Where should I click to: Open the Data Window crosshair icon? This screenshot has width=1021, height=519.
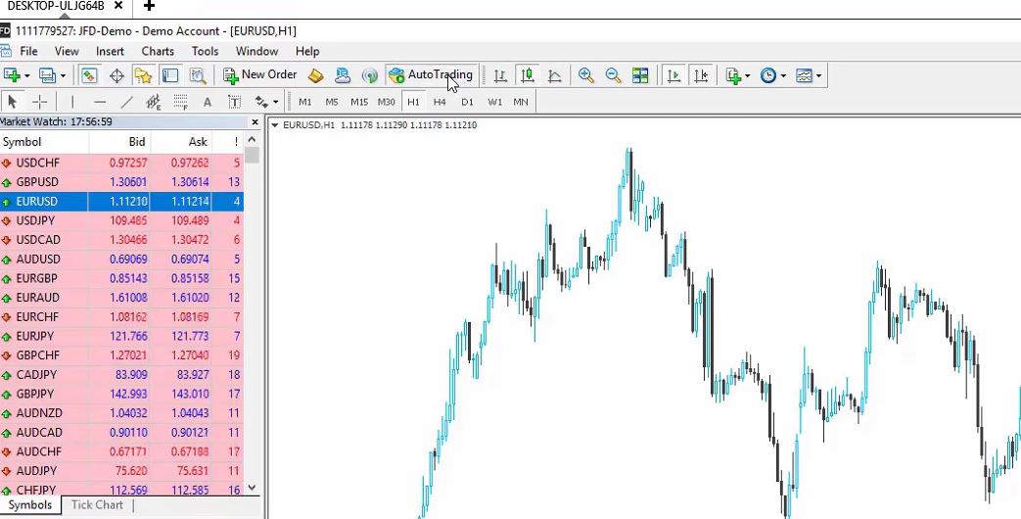click(116, 75)
